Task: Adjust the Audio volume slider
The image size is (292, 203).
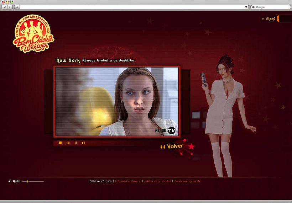Action: (33, 181)
